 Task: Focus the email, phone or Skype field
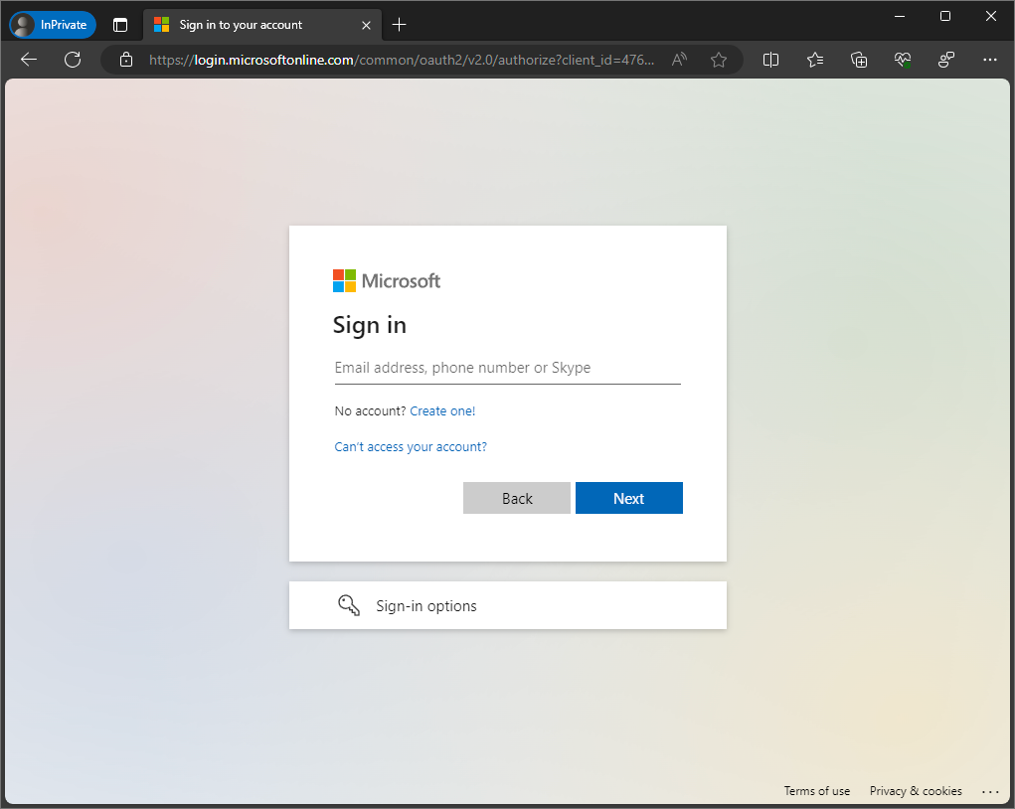click(x=507, y=368)
